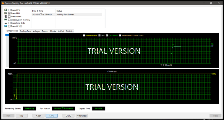Click the monitor icon beside Stress GPU(s)
Viewport: 224px width, 120px height.
[x=6, y=26]
